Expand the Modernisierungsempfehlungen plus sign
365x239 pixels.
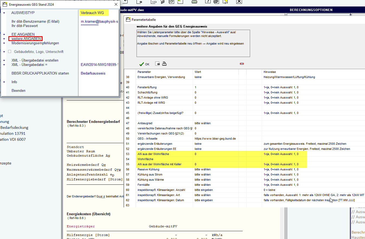click(4, 43)
